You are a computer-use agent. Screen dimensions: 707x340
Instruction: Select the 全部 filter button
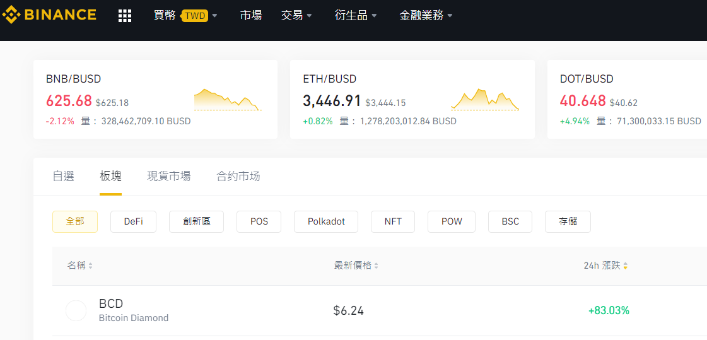click(x=75, y=222)
